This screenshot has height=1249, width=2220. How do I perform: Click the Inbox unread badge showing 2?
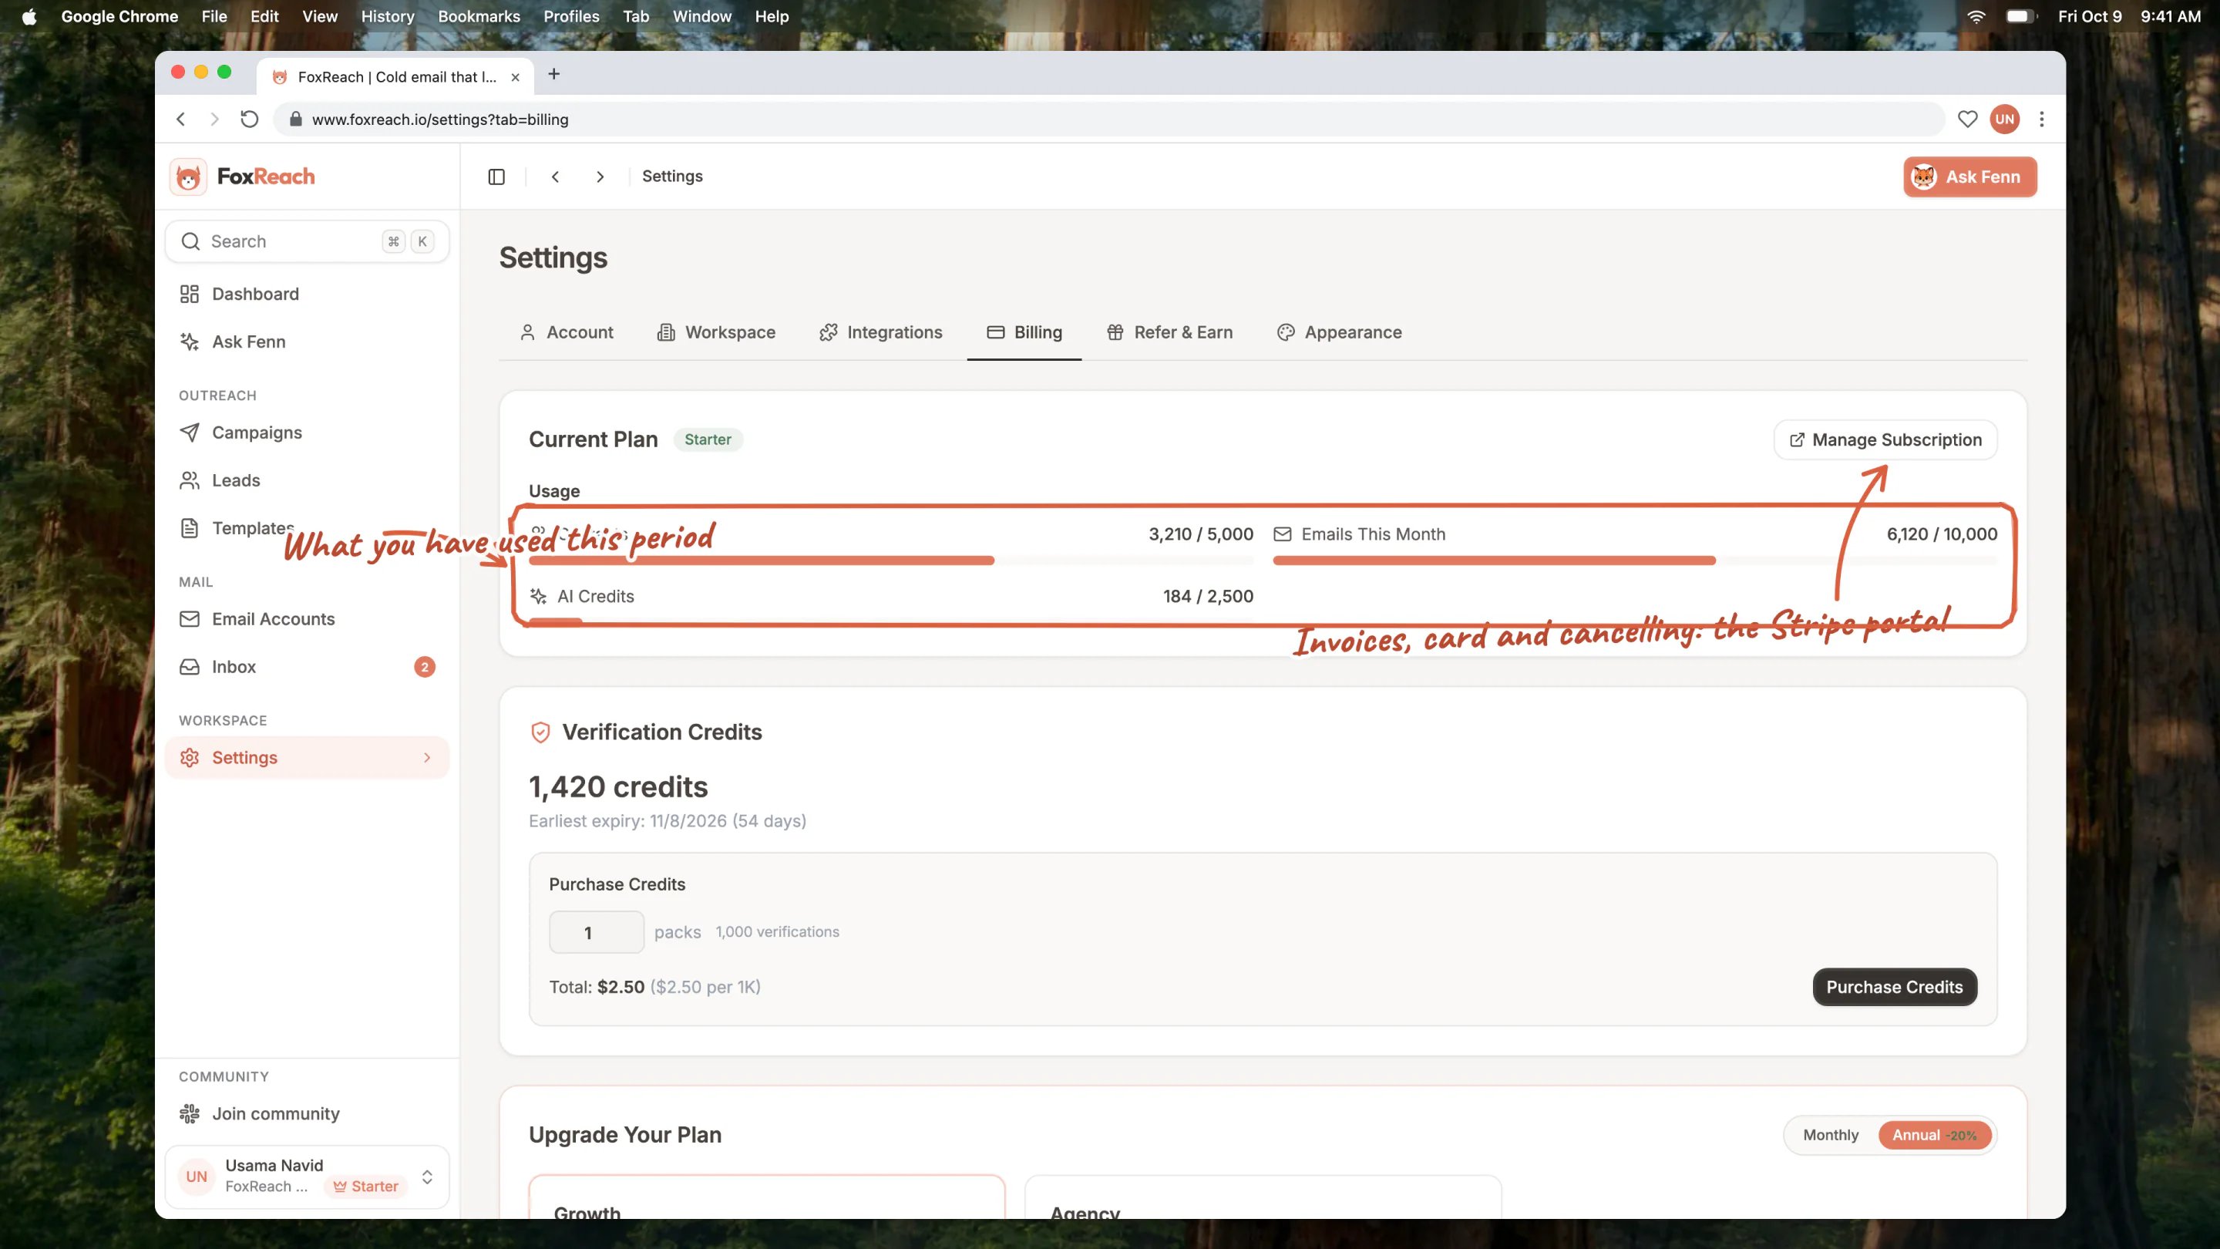[424, 666]
